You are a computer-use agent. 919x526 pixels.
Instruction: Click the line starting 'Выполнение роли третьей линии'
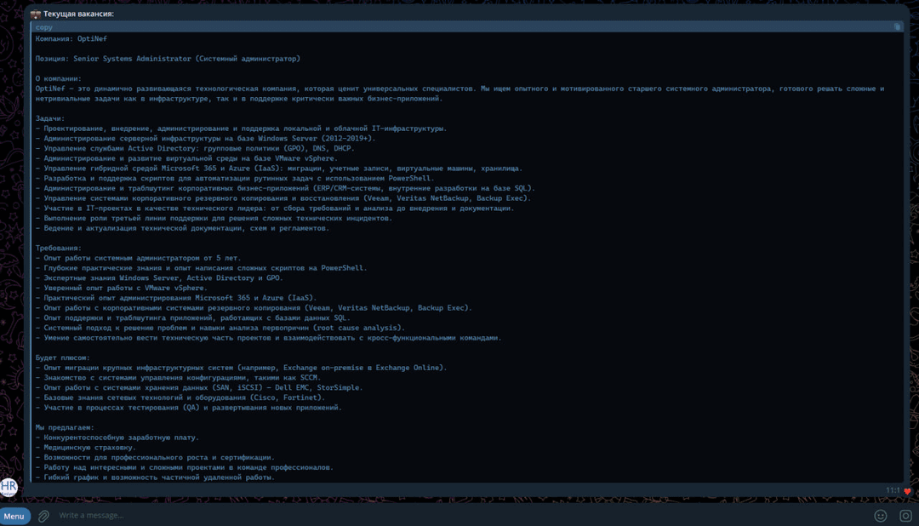pyautogui.click(x=214, y=218)
